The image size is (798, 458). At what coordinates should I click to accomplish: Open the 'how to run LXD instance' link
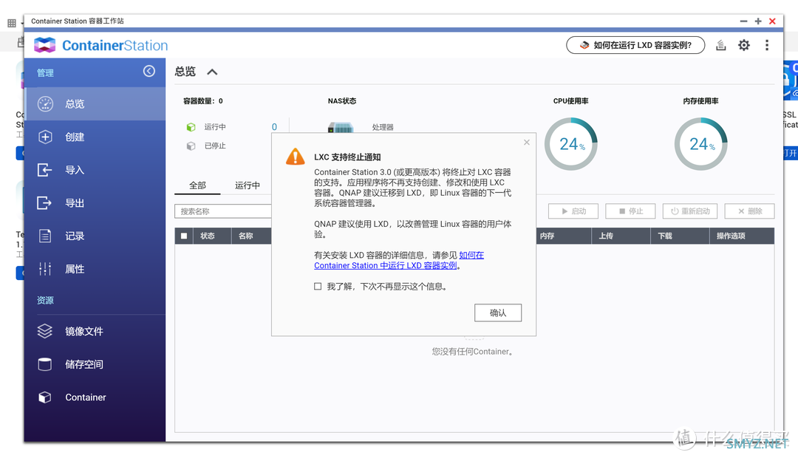tap(399, 260)
